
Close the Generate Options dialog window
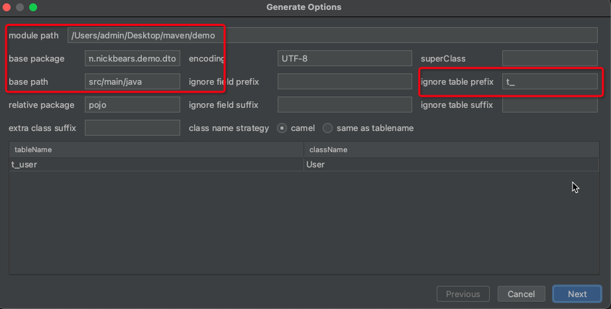[7, 7]
